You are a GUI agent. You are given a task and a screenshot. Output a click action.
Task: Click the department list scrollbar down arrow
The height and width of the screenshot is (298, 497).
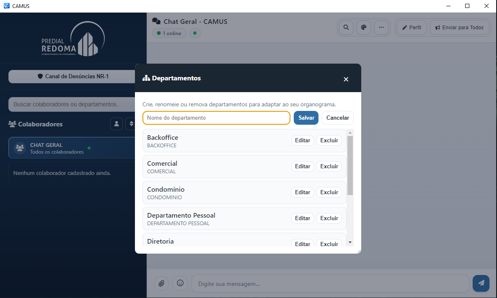coord(350,242)
